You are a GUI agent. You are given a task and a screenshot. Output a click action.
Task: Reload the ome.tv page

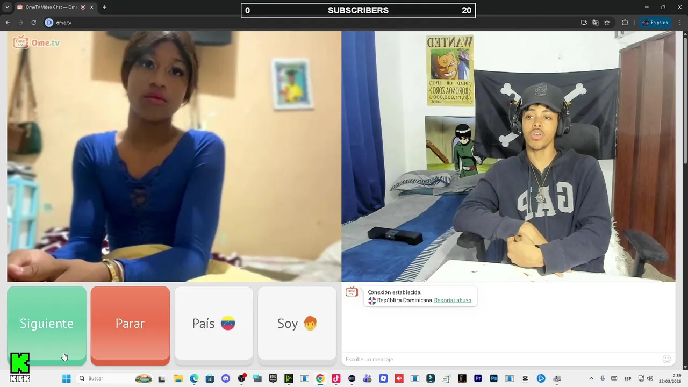point(33,23)
